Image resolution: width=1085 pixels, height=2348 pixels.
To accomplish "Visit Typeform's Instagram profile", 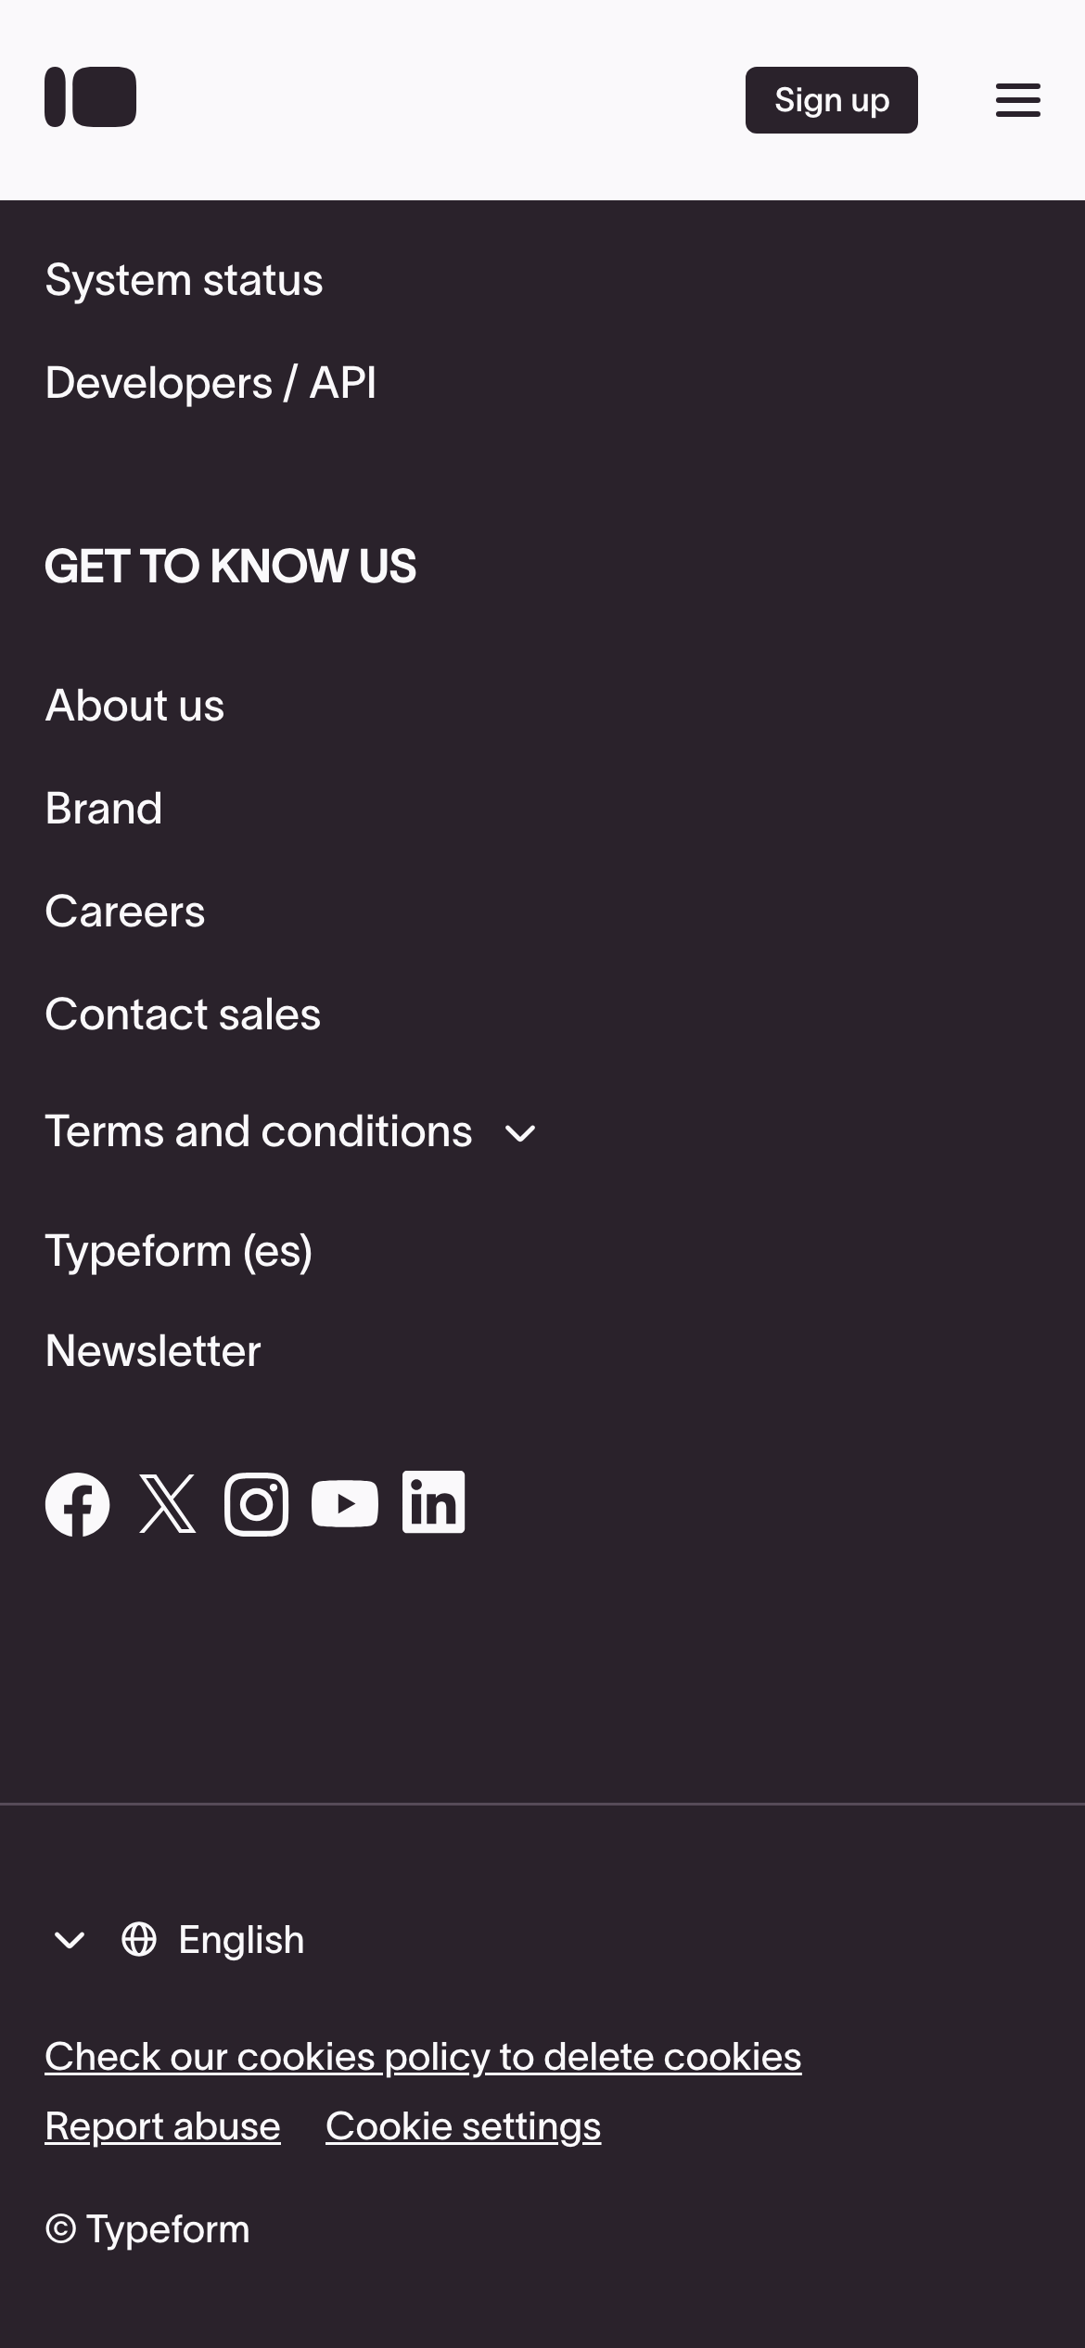I will 256,1504.
